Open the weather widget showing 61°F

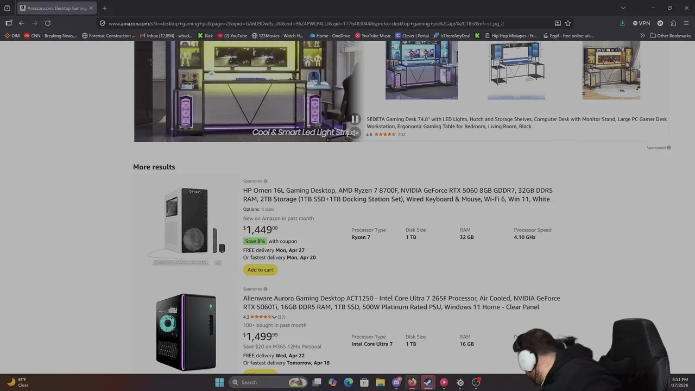(16, 382)
